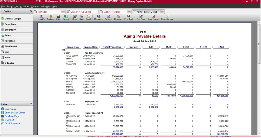Open the Help menu

(x=55, y=7)
